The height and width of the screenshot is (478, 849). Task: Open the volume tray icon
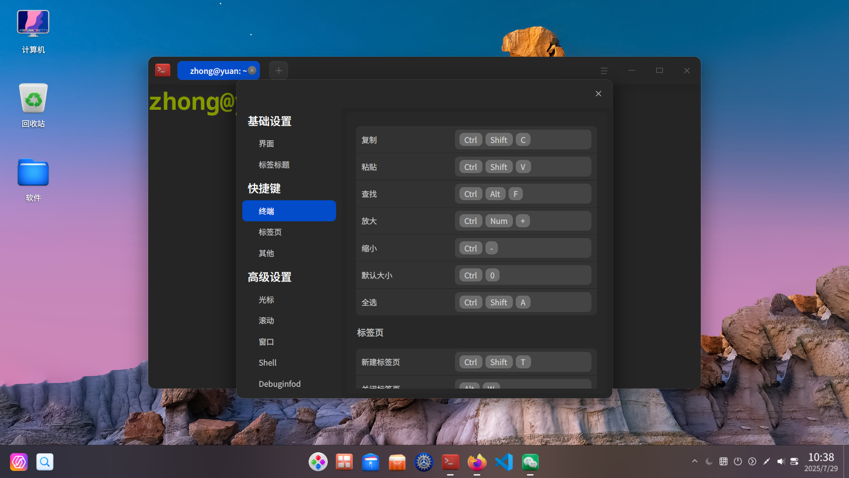781,461
